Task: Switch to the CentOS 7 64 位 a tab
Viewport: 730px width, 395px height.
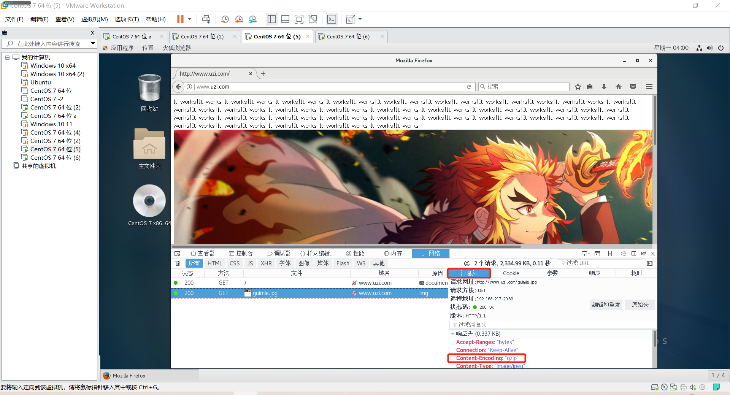Action: (131, 36)
